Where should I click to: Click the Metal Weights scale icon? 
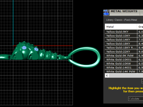coord(106,12)
